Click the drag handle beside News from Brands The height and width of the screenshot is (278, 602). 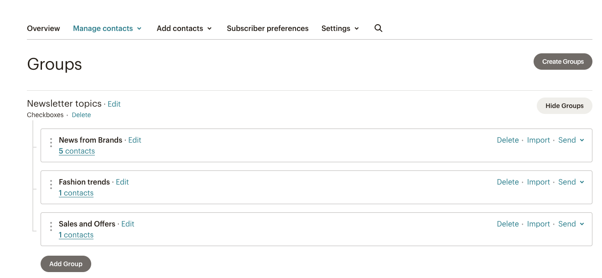click(51, 142)
